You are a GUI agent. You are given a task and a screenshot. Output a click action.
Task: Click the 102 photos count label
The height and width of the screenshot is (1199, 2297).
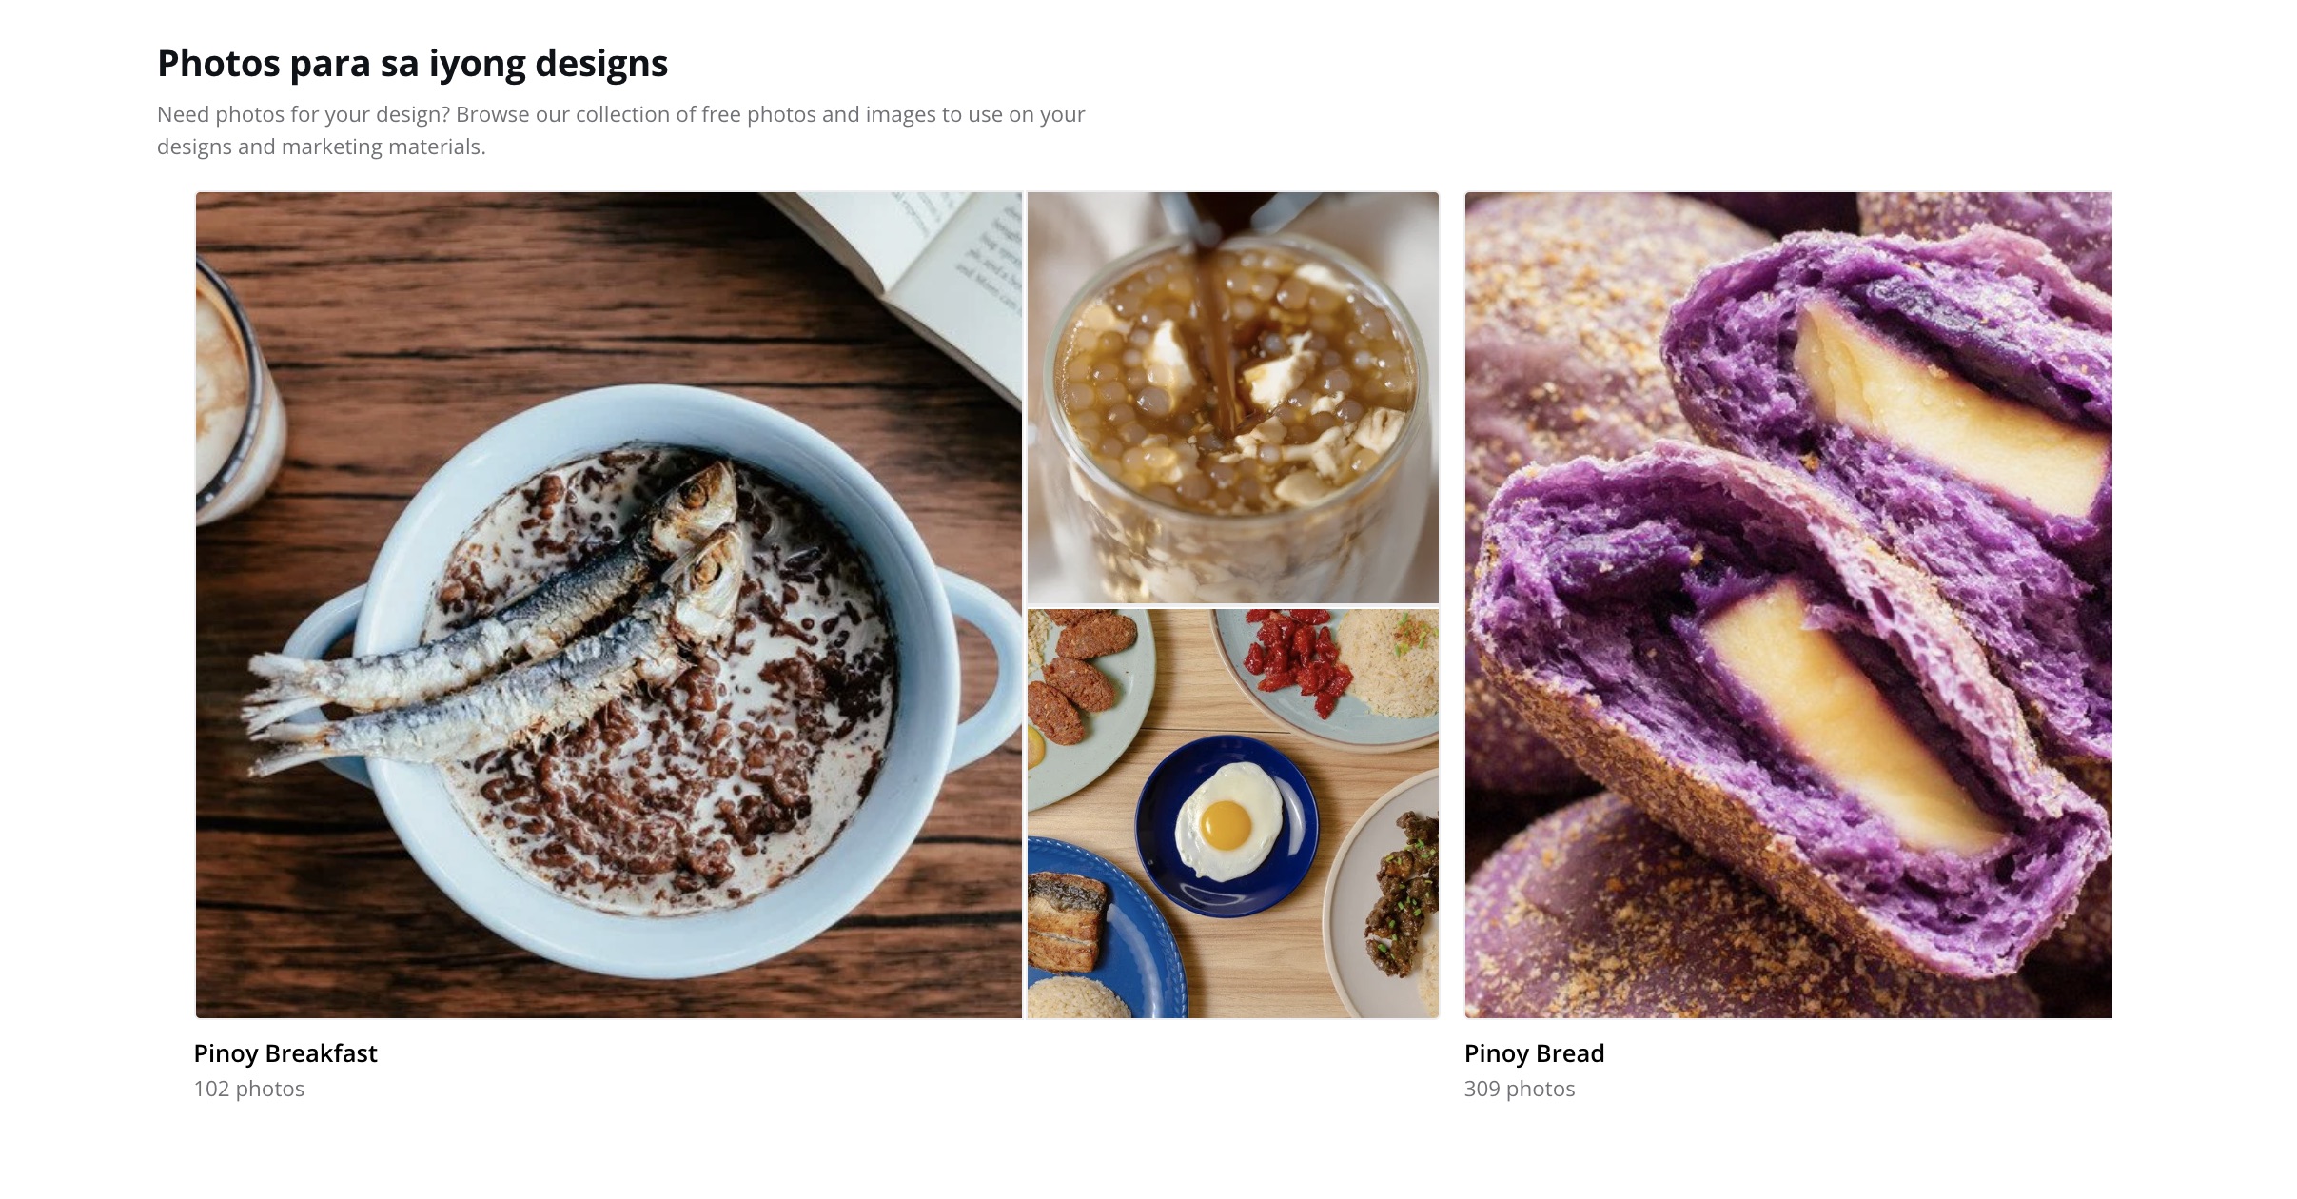249,1089
